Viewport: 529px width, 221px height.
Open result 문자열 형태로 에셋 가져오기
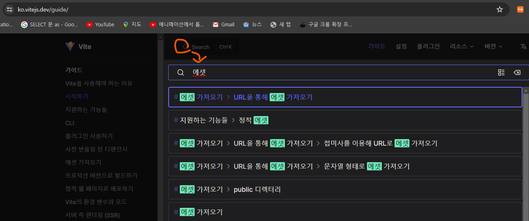click(345, 166)
